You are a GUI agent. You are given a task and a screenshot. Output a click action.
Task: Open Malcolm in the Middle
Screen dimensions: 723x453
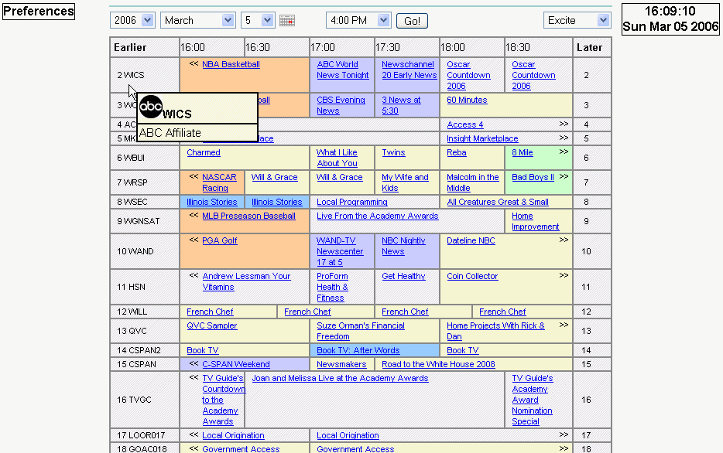pyautogui.click(x=473, y=182)
